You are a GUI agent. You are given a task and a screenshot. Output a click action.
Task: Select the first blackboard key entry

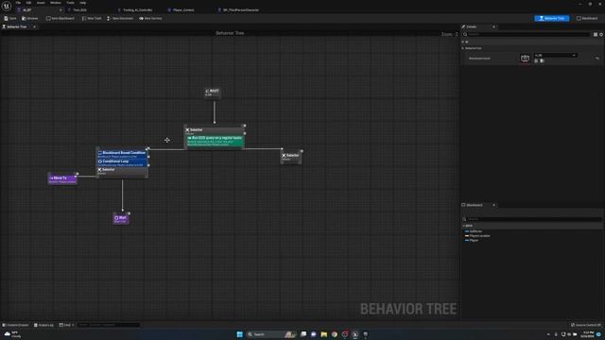[x=474, y=231]
